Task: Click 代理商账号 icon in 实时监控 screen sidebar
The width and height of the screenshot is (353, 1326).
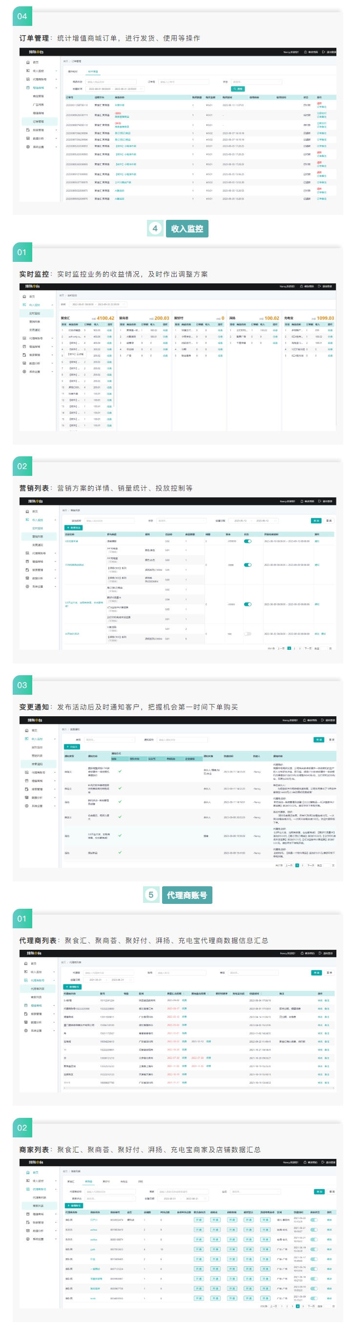Action: pos(24,338)
